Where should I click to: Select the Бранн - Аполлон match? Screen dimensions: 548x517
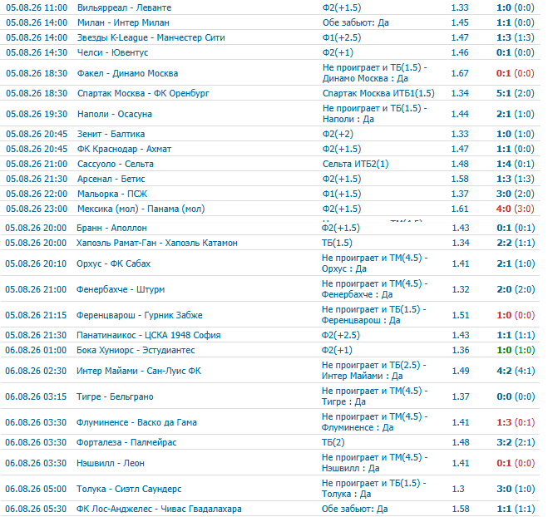(111, 228)
